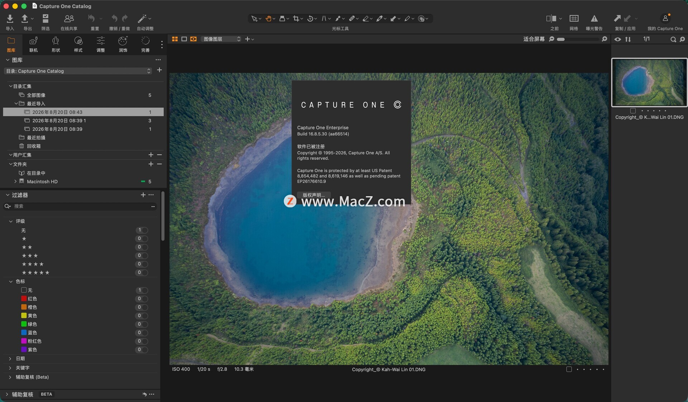This screenshot has height=402, width=688.
Task: Open the 调整 tool tab
Action: point(101,44)
